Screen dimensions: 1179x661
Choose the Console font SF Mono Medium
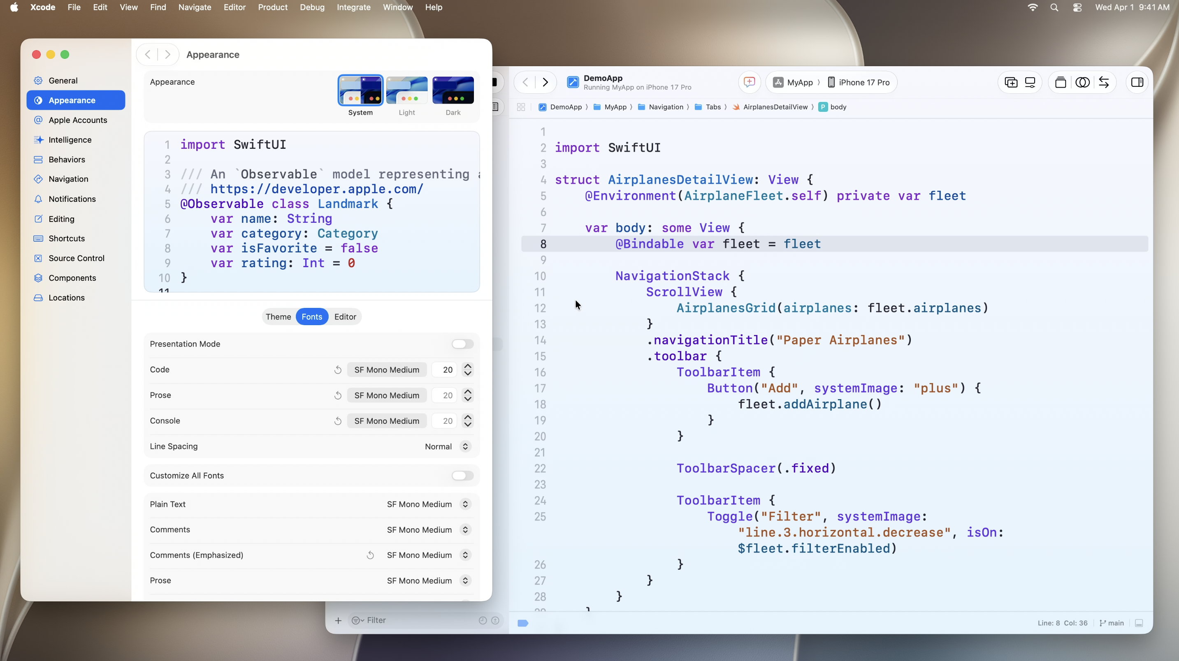[x=387, y=421]
